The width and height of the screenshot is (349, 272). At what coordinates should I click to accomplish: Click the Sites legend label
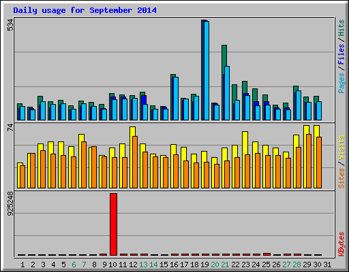(x=342, y=178)
